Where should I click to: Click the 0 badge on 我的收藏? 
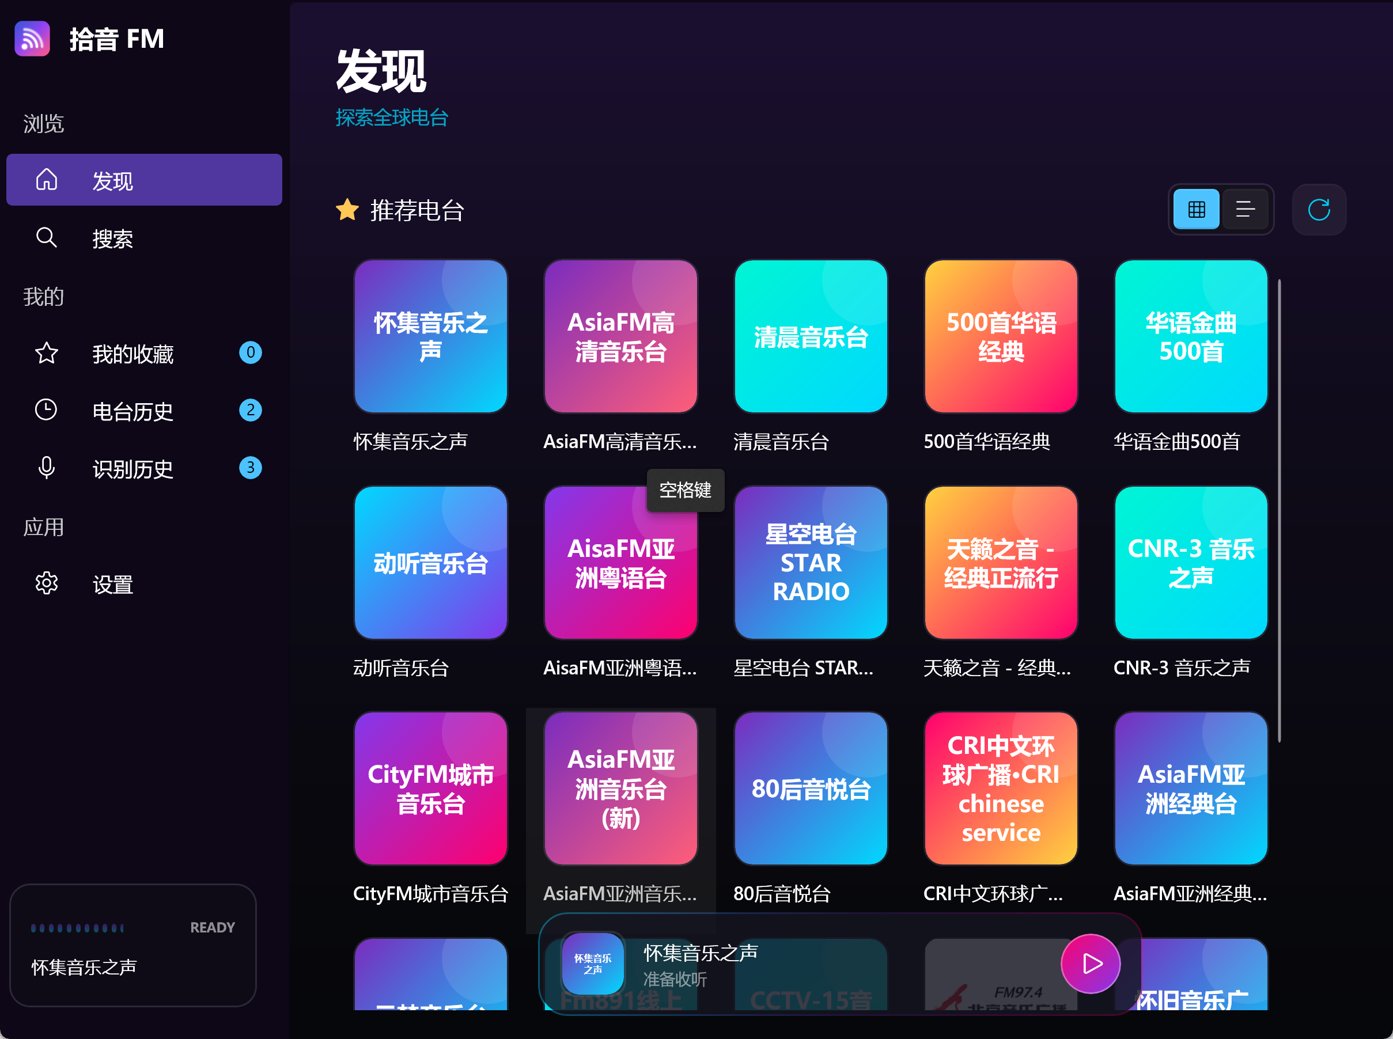coord(251,352)
